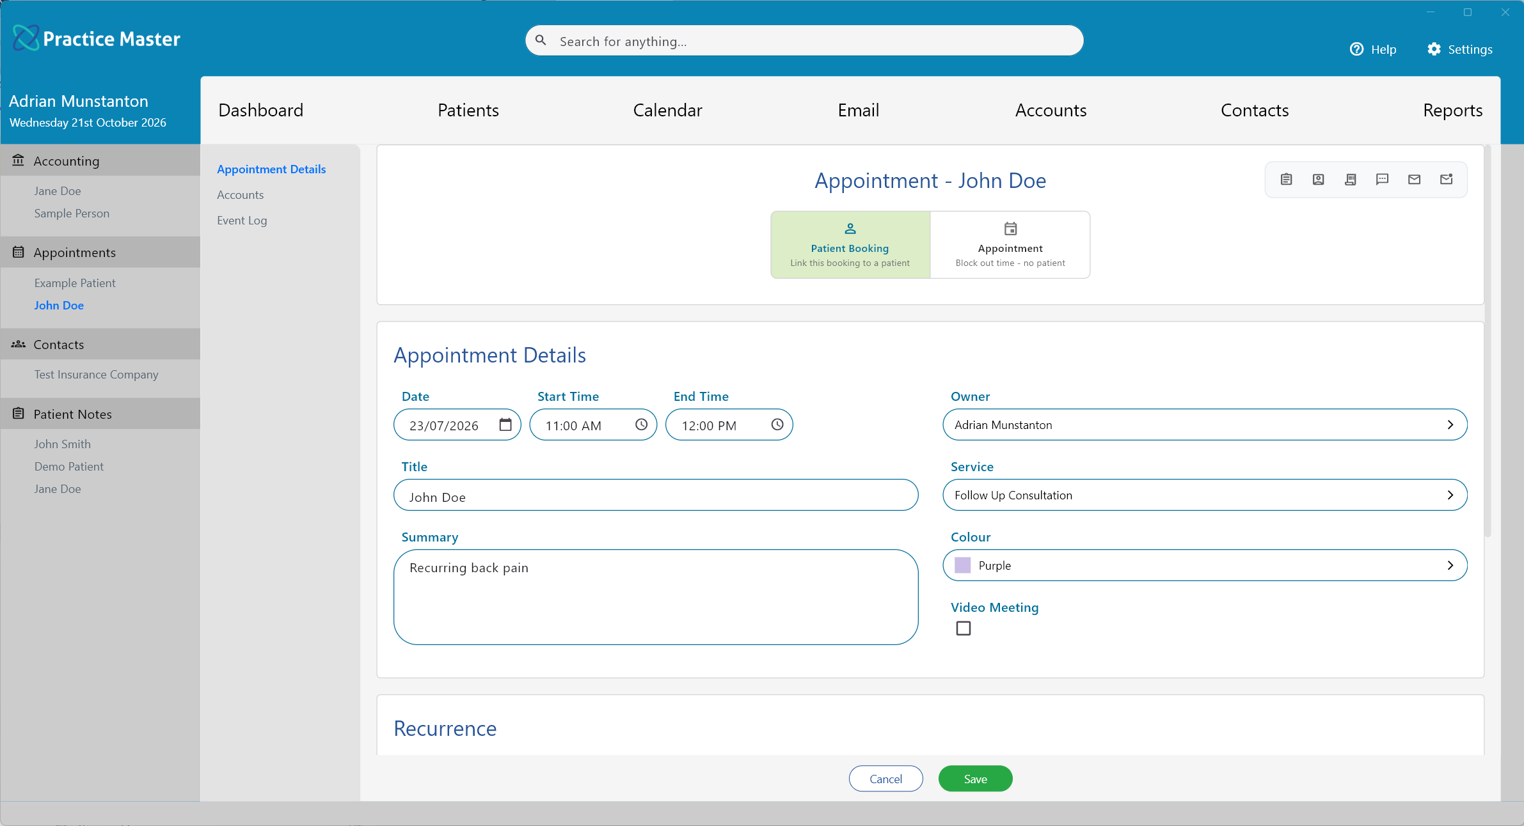Switch to the Accounts main tab
Screen dimensions: 1524x826
pos(1051,110)
